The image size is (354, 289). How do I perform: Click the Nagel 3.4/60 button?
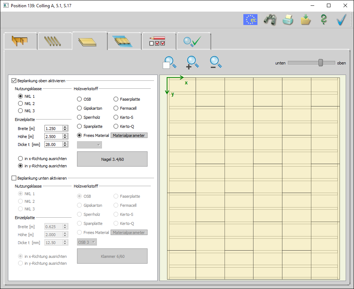click(112, 159)
